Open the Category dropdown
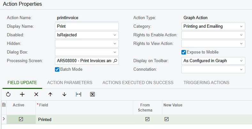252x129 pixels. (241, 26)
